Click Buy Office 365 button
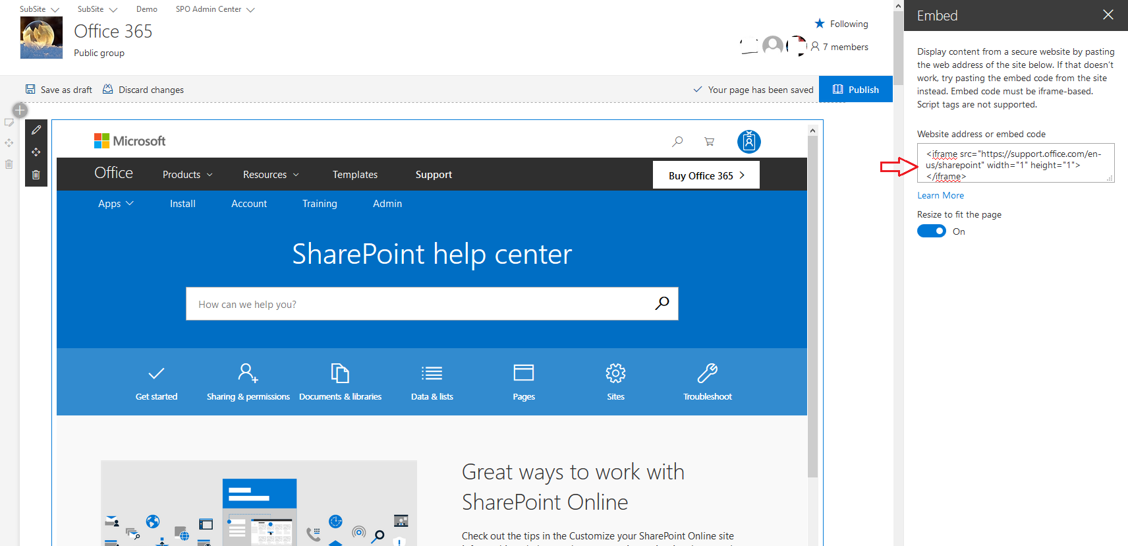 tap(706, 175)
